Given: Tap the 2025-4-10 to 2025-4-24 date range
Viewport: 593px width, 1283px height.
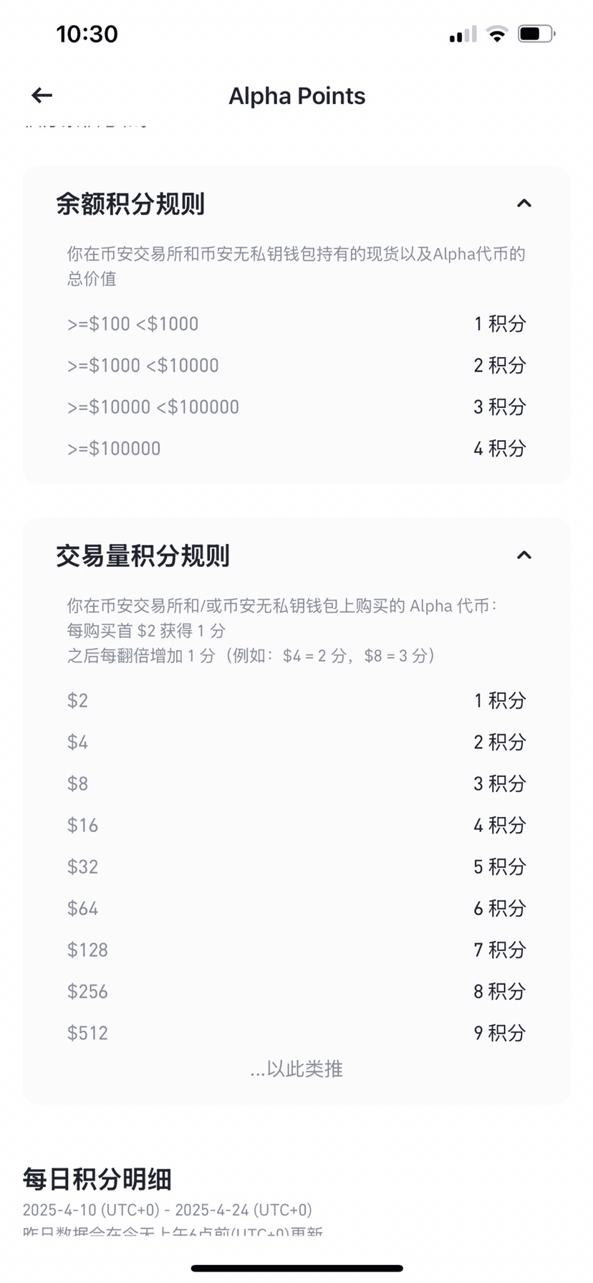Looking at the screenshot, I should click(167, 1210).
